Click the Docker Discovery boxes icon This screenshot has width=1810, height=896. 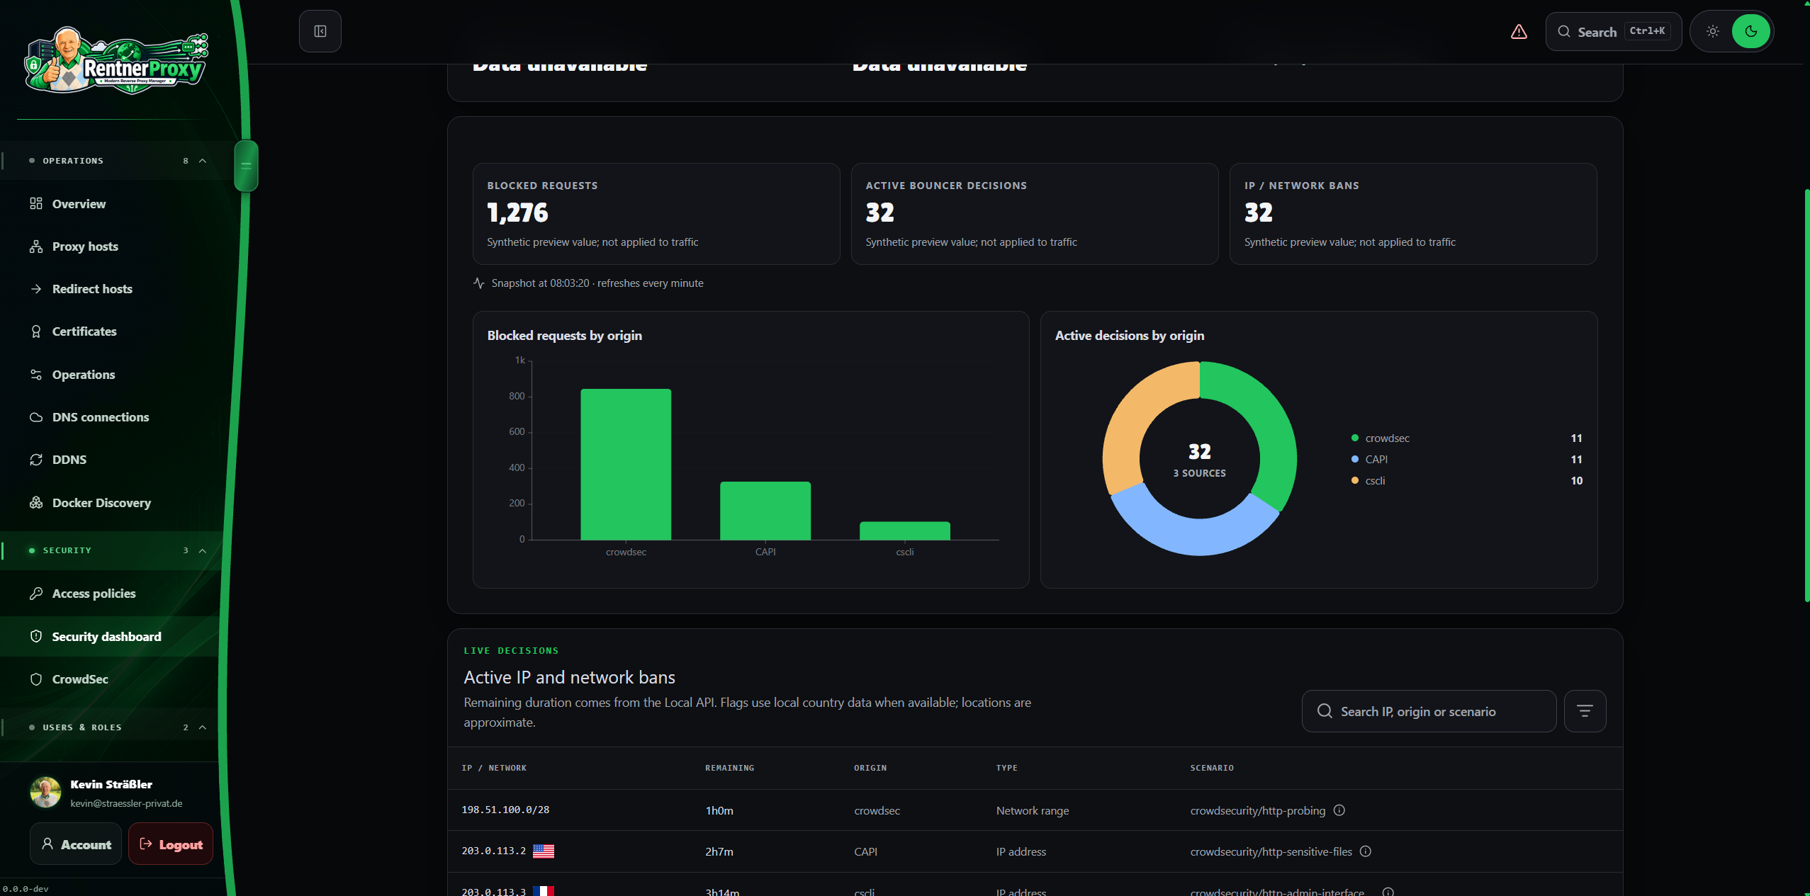click(x=36, y=503)
